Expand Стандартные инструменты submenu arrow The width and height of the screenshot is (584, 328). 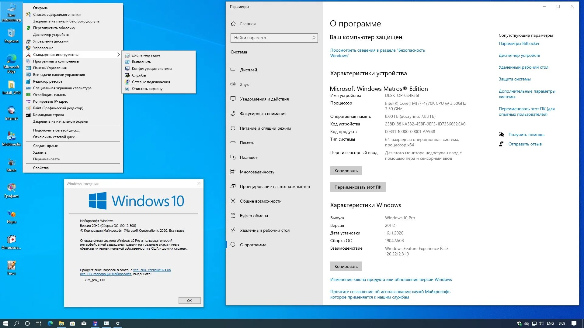point(118,55)
